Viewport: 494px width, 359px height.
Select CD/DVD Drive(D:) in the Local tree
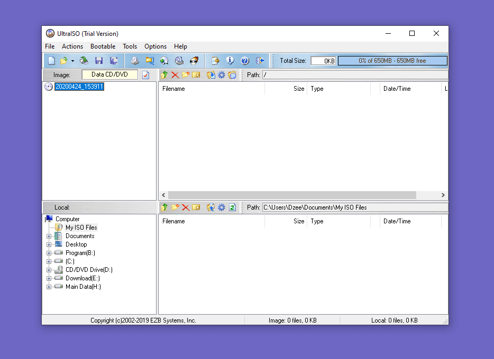(x=89, y=270)
